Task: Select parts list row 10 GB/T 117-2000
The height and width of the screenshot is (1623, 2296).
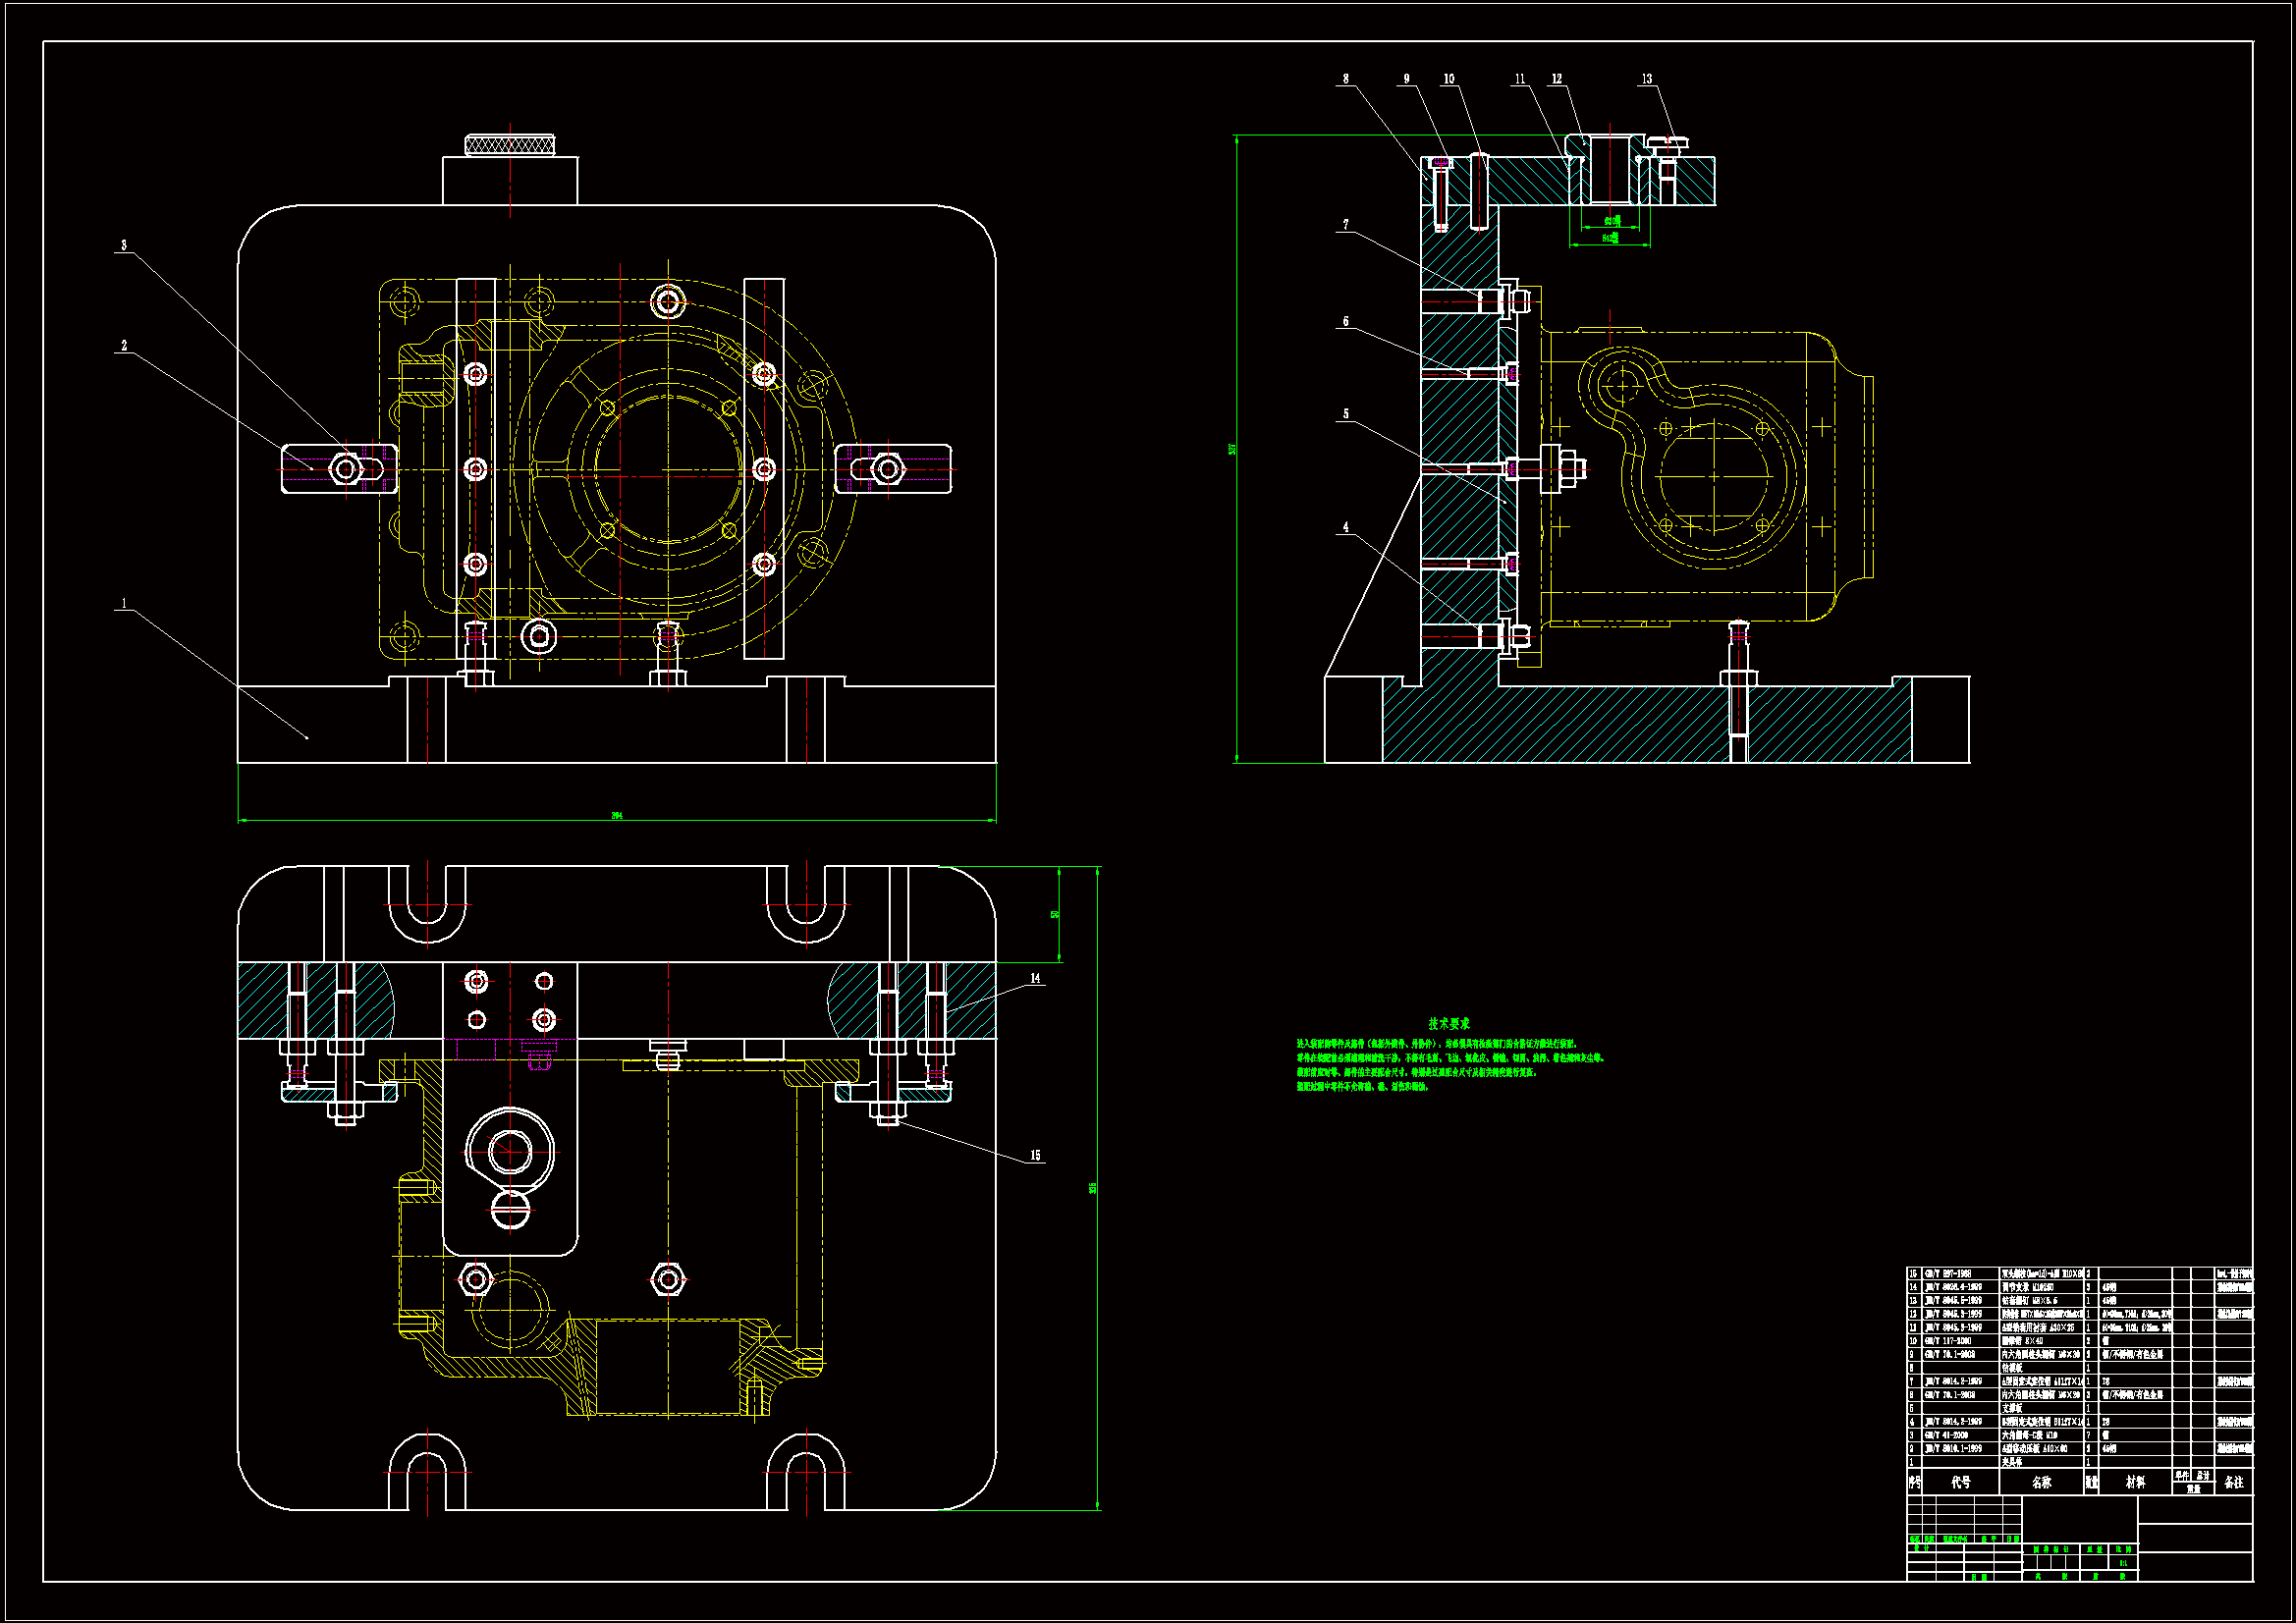Action: (x=1950, y=1341)
